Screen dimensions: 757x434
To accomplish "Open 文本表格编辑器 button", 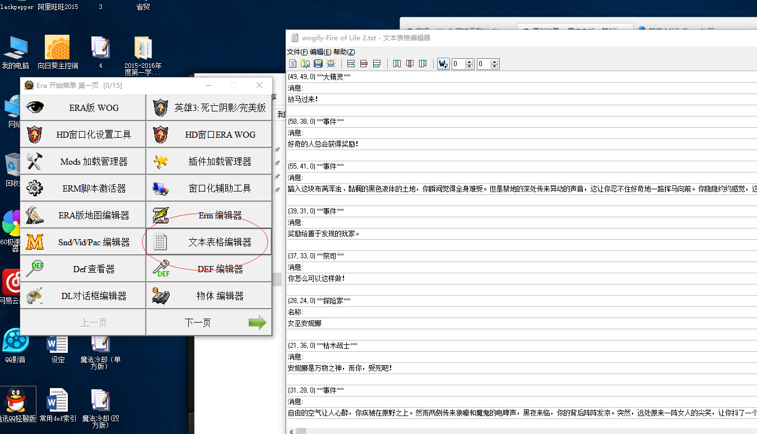I will (x=209, y=242).
